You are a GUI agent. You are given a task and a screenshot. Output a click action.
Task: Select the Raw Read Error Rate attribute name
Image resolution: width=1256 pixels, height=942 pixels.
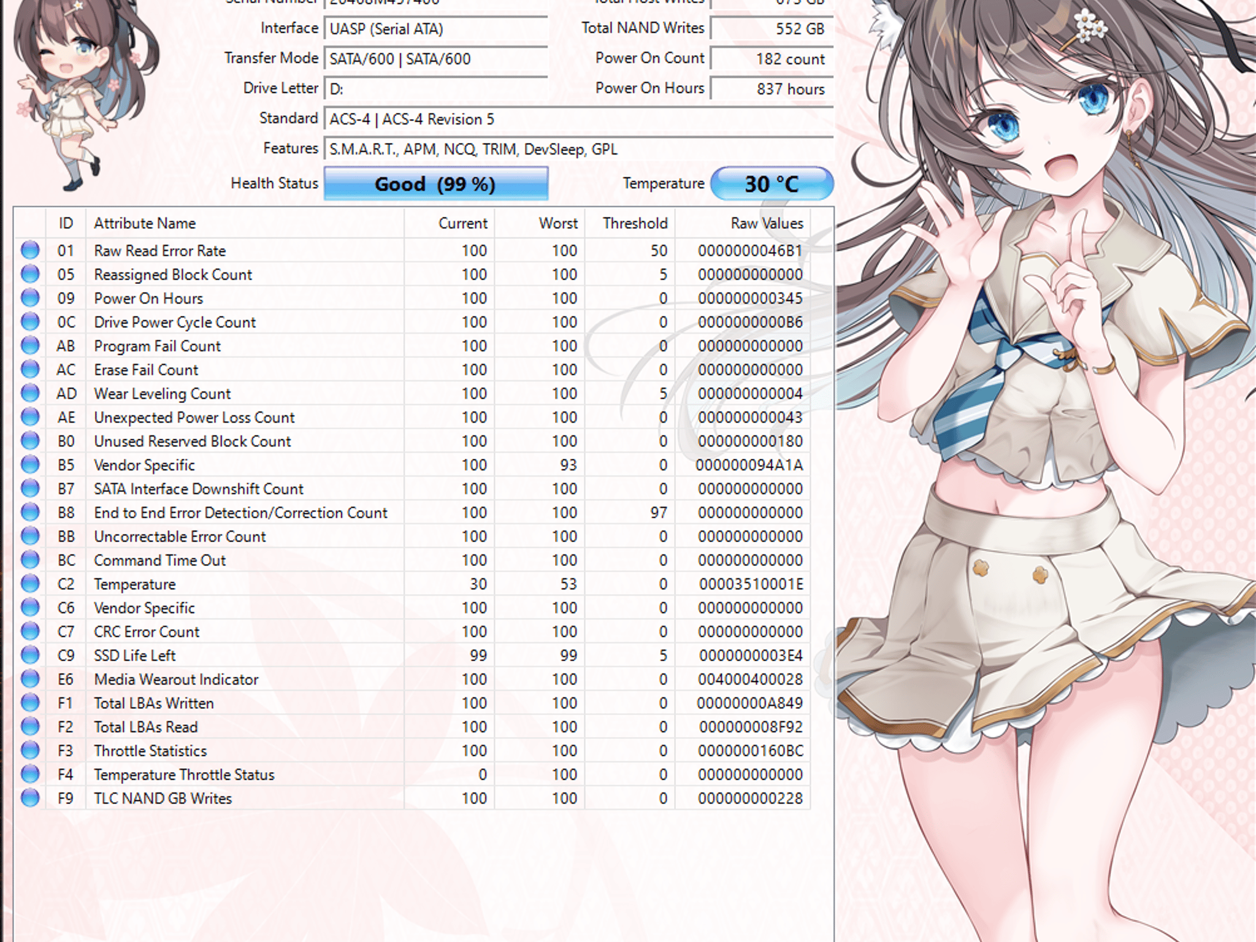(x=160, y=250)
